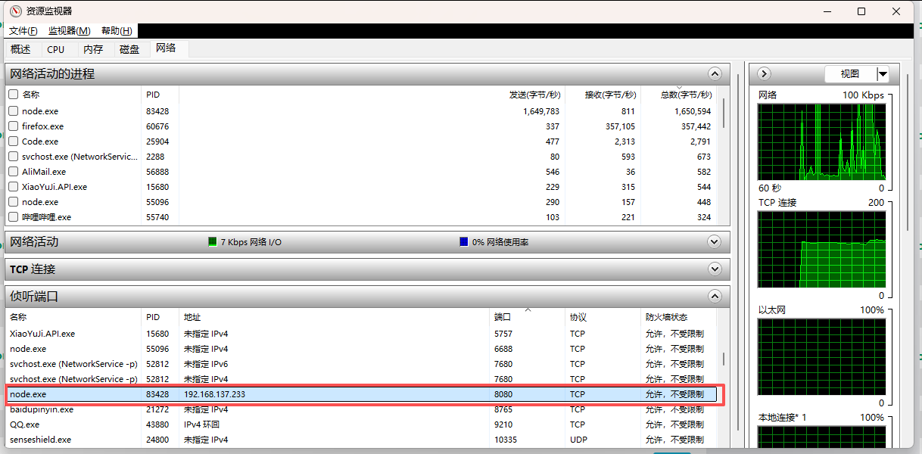The image size is (922, 454).
Task: Open the 监视器(M) menu
Action: coord(69,31)
